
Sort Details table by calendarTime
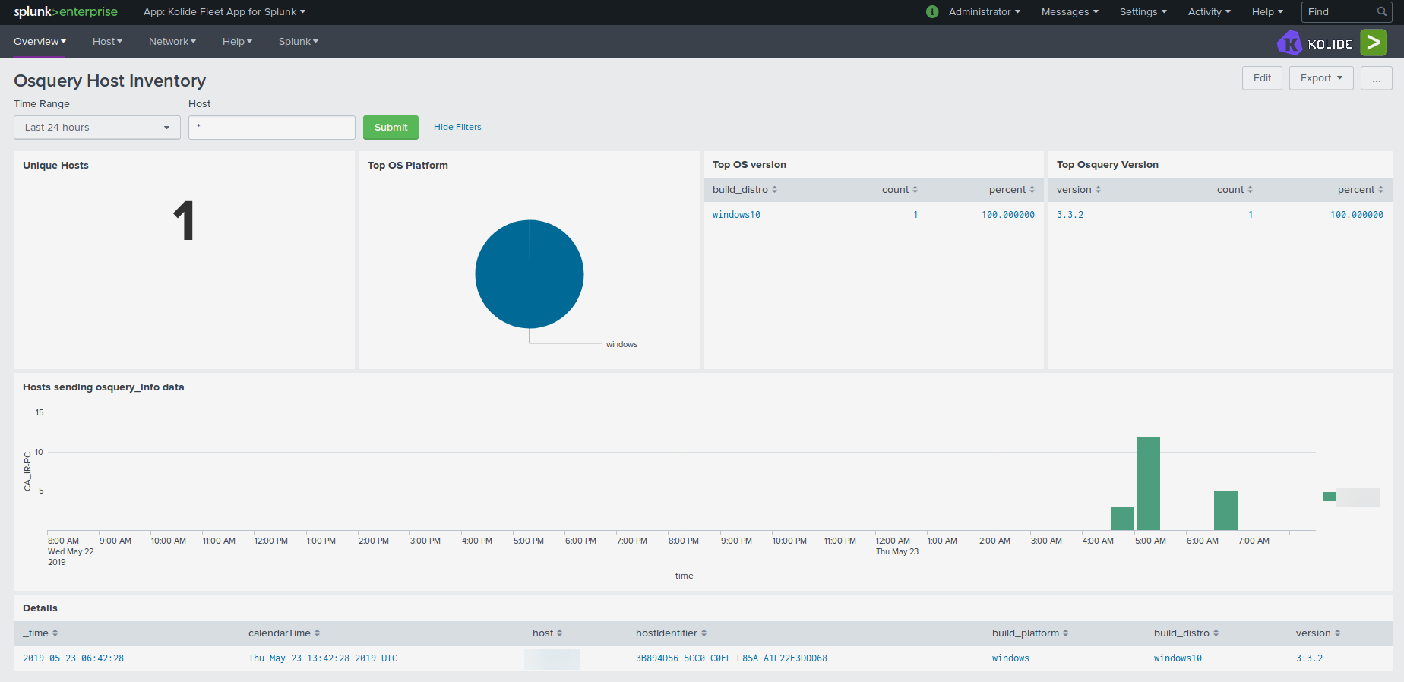pos(284,633)
